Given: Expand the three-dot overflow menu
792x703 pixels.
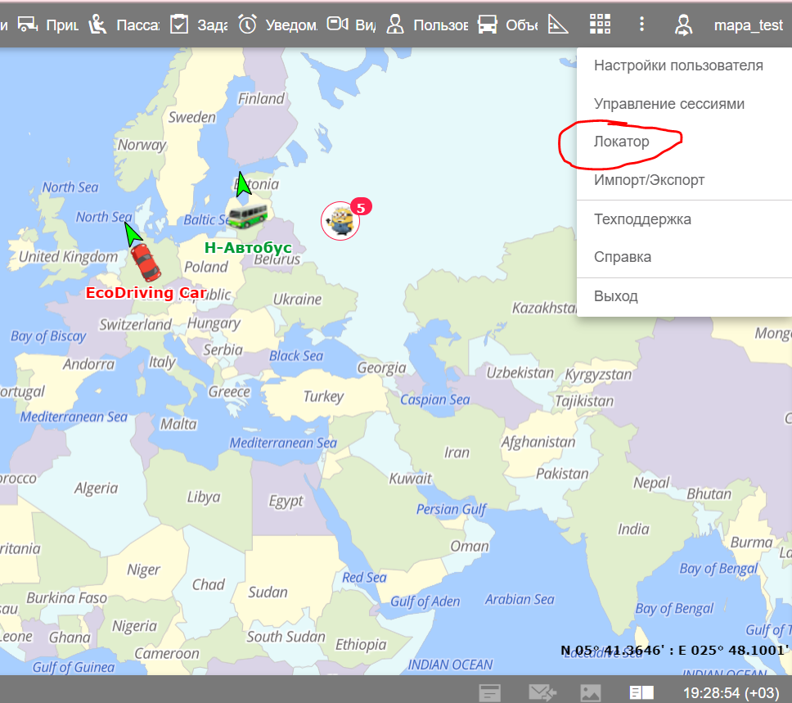Looking at the screenshot, I should (x=642, y=25).
